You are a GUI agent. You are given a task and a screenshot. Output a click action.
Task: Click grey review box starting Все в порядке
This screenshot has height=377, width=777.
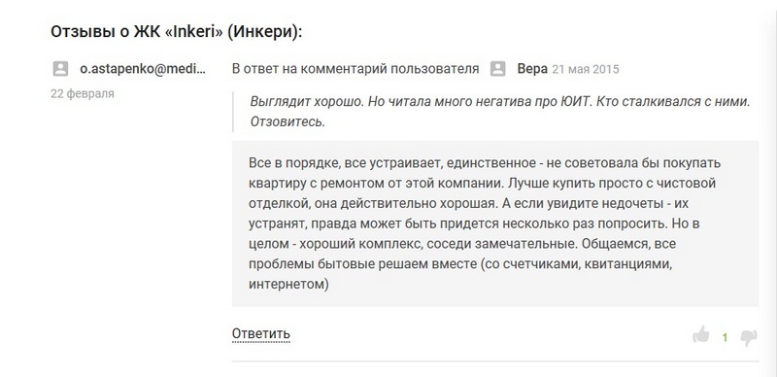(x=495, y=223)
